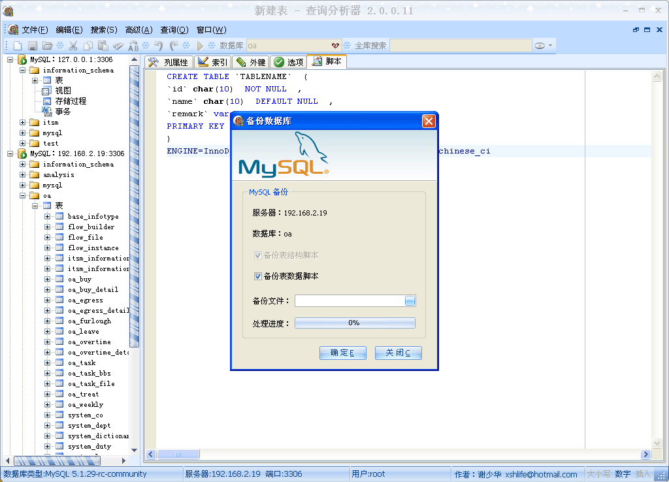
Task: Select the 脚本 tab
Action: click(327, 61)
